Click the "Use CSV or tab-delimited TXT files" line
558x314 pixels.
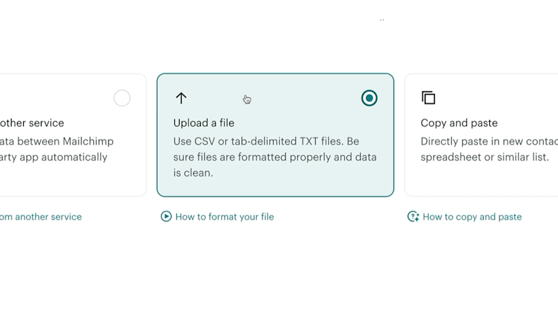click(266, 141)
